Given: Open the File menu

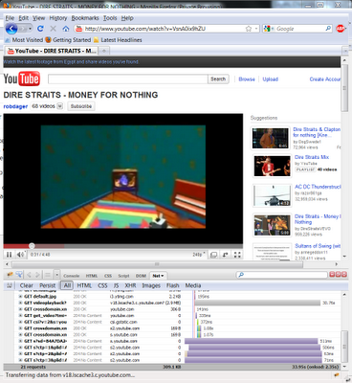Looking at the screenshot, I should coord(10,18).
